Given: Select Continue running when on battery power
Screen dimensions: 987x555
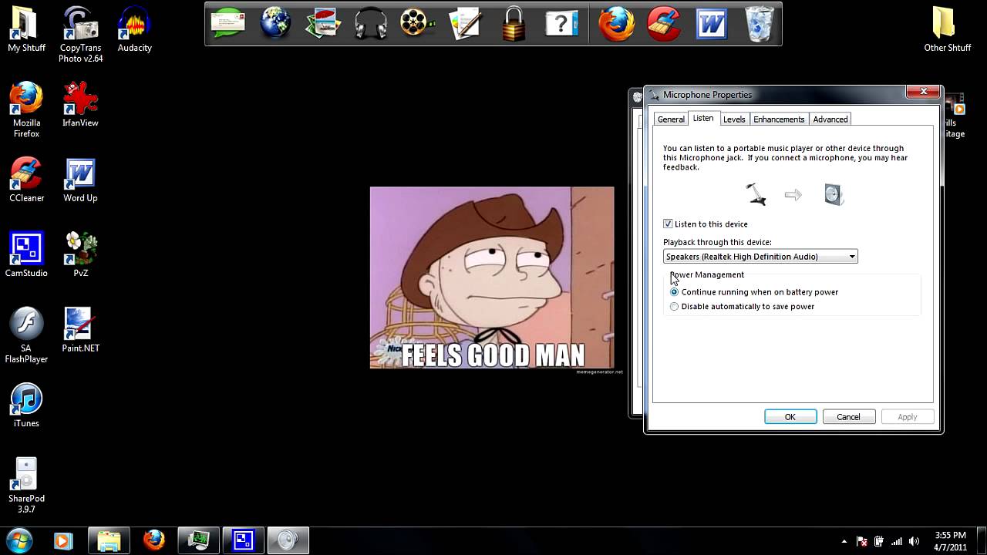Looking at the screenshot, I should [x=675, y=292].
